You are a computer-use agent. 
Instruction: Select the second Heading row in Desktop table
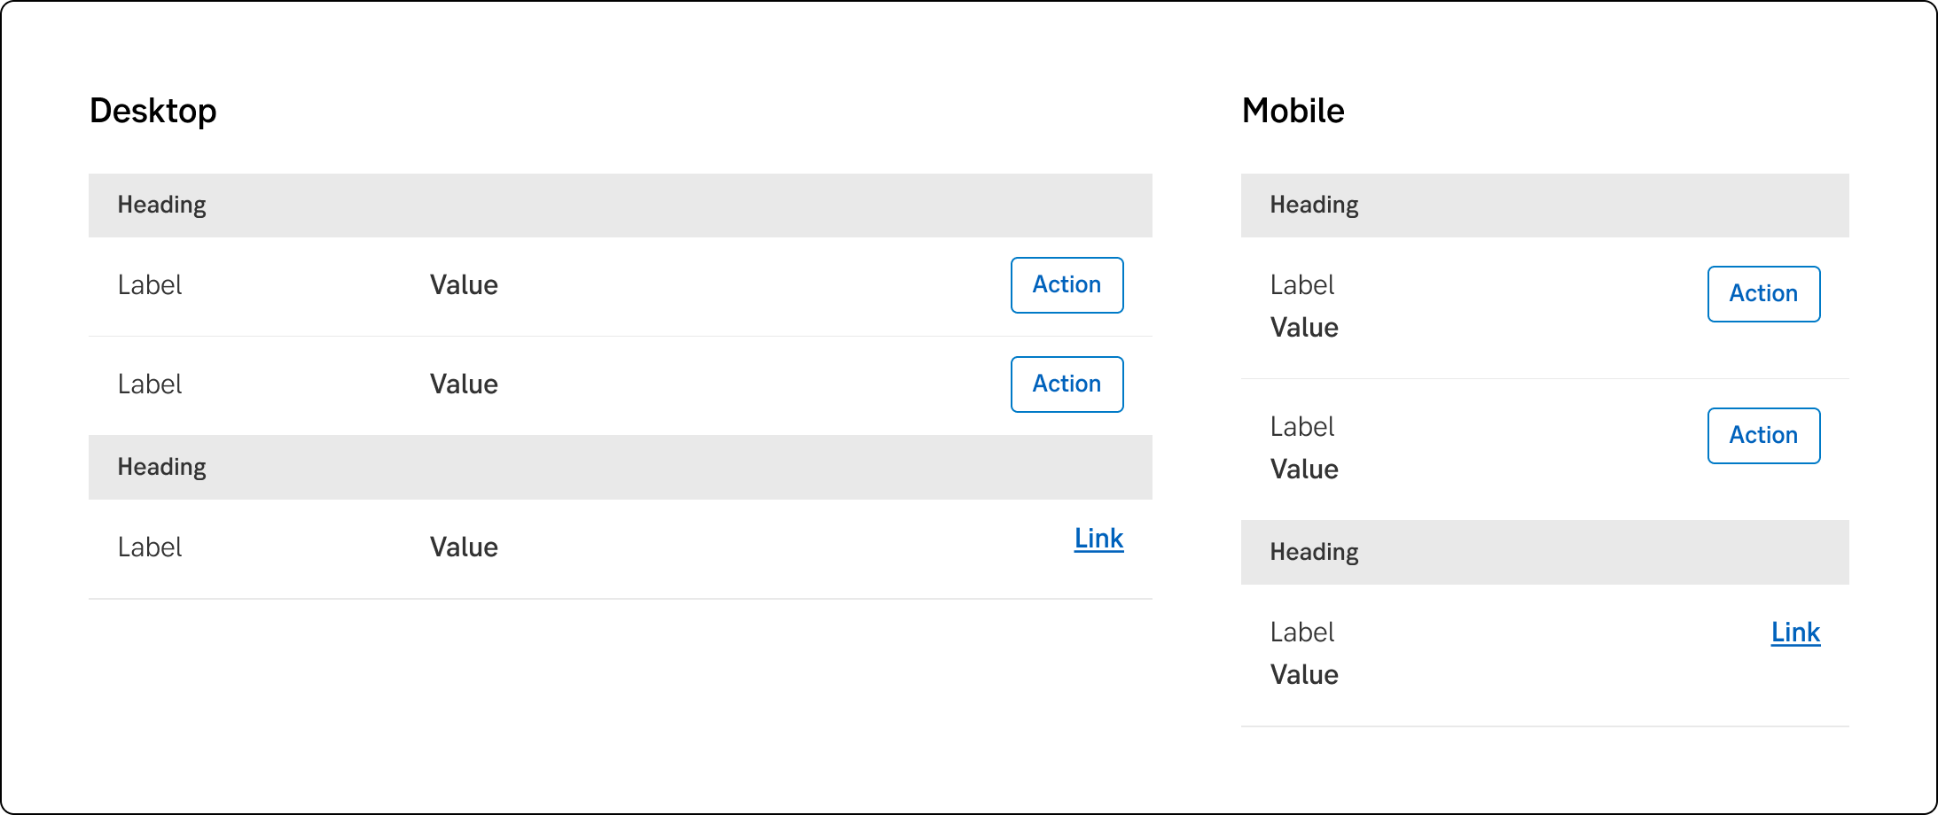(162, 468)
